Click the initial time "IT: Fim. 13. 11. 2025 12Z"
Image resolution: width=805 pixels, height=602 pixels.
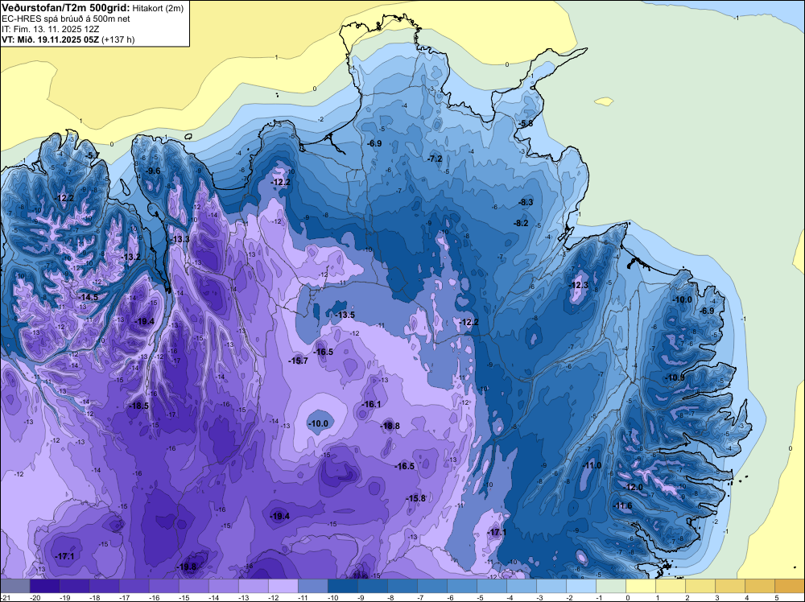click(x=50, y=29)
